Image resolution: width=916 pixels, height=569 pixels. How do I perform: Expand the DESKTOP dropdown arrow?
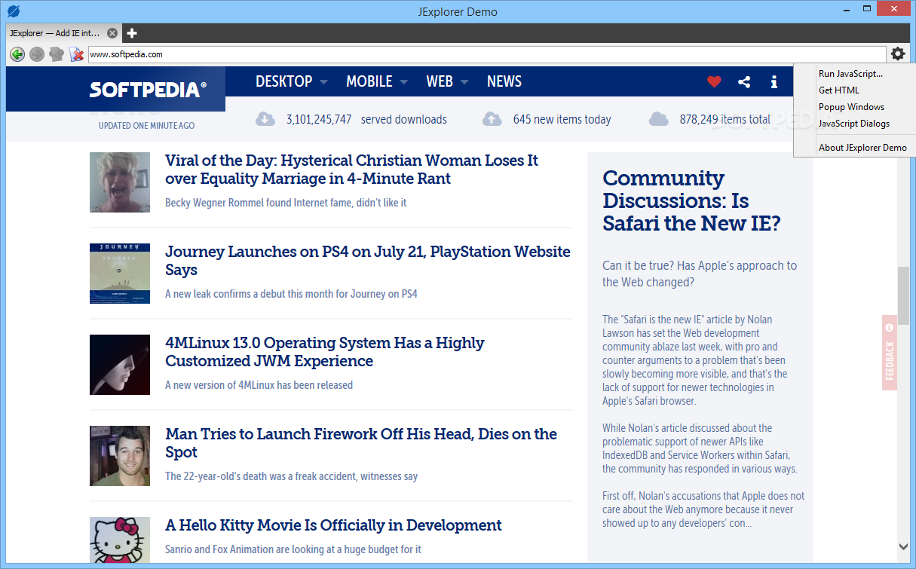[x=323, y=82]
